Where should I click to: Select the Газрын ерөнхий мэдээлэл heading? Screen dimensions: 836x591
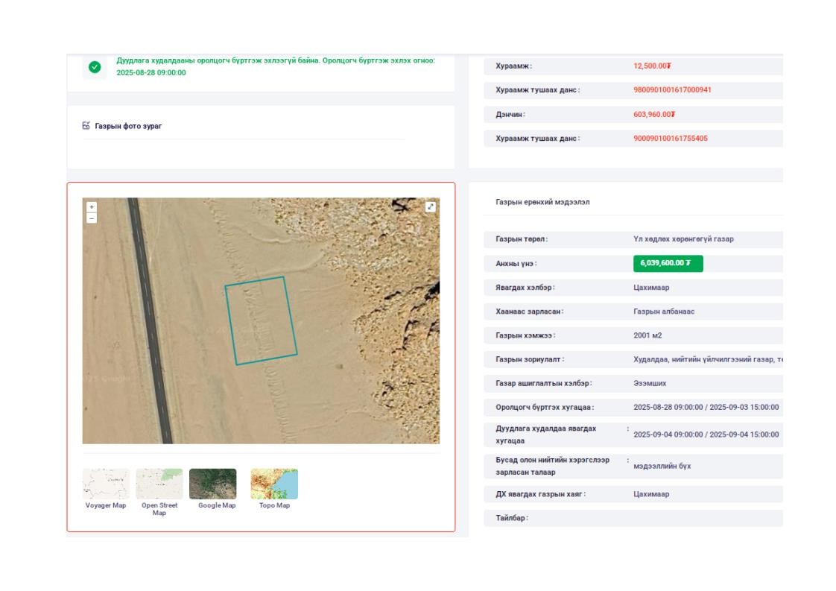pos(542,202)
